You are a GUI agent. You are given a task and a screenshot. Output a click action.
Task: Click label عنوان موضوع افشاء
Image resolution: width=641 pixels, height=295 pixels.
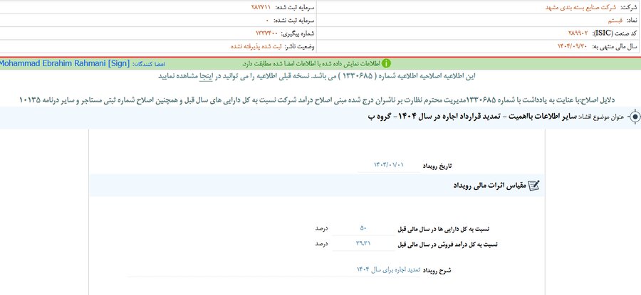[x=602, y=117]
